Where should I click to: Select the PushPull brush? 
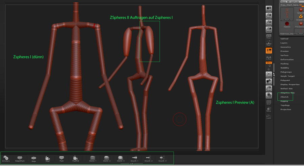tap(76, 158)
